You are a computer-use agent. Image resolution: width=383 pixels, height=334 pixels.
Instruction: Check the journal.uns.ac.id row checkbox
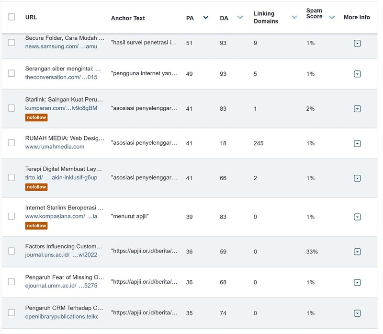[11, 251]
